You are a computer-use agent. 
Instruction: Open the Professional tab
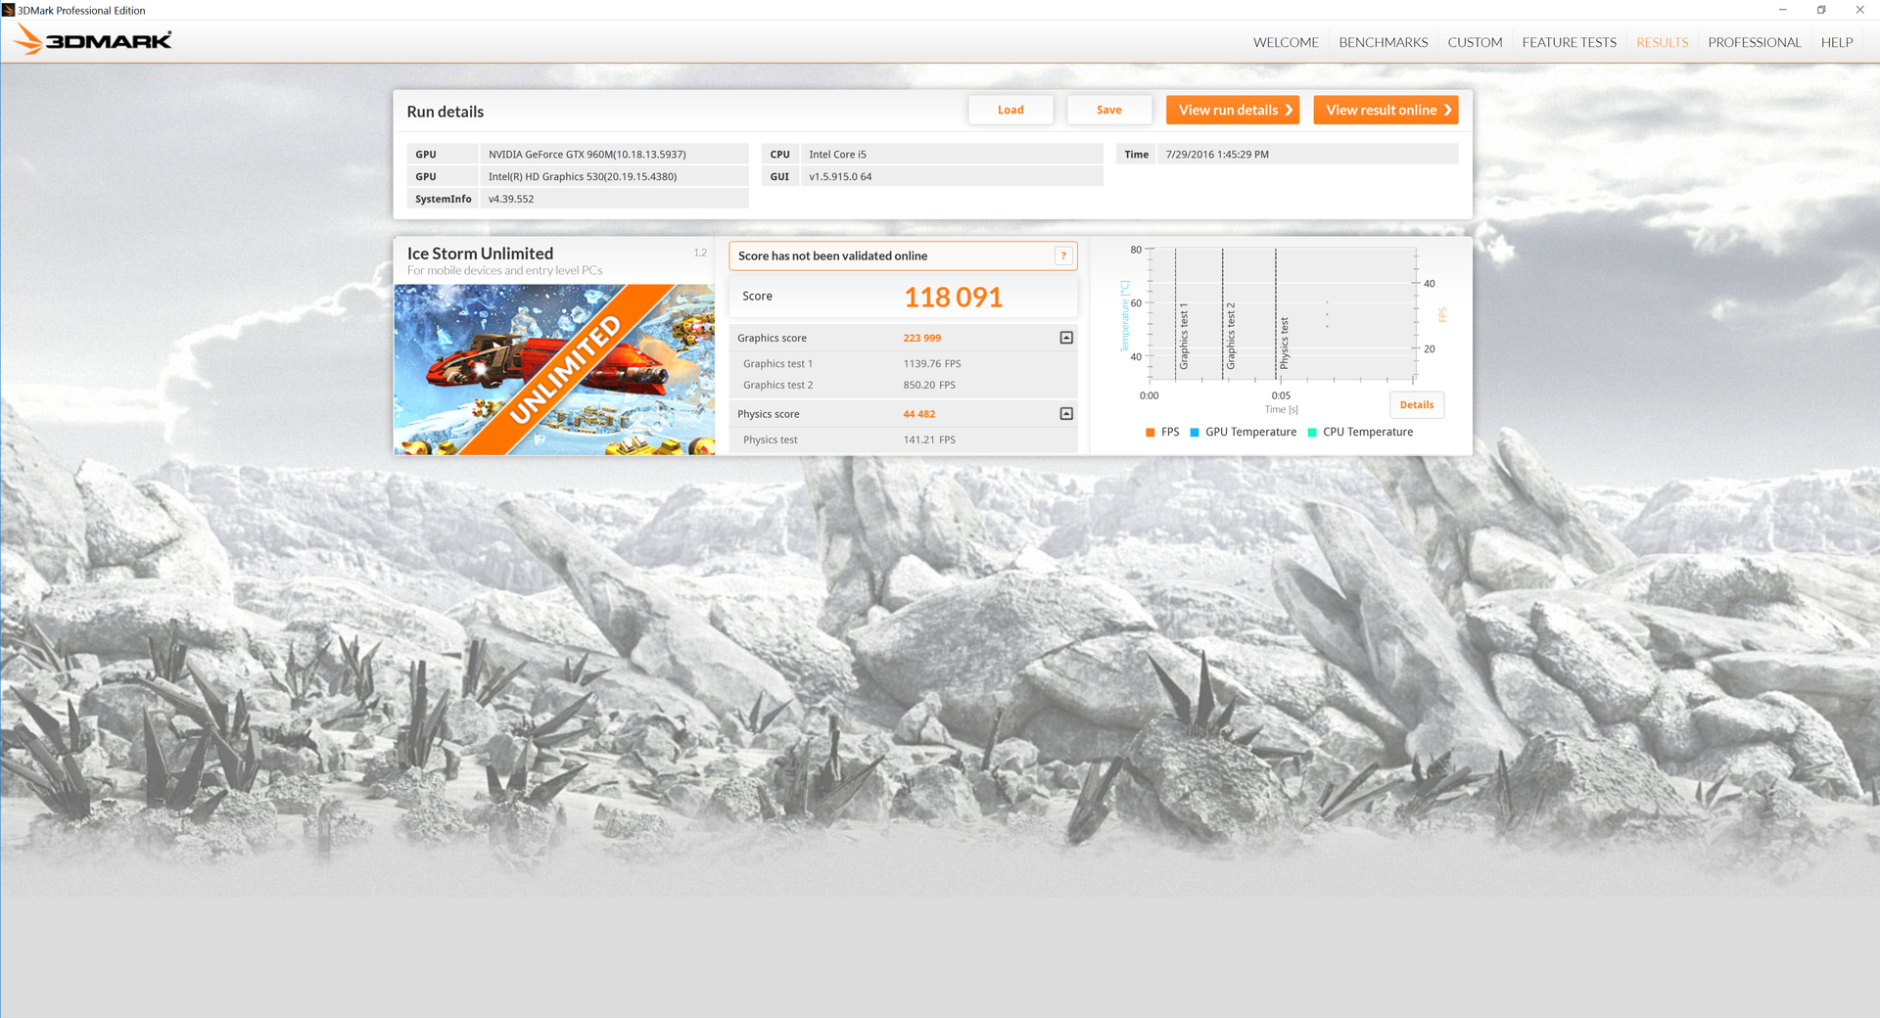coord(1755,42)
